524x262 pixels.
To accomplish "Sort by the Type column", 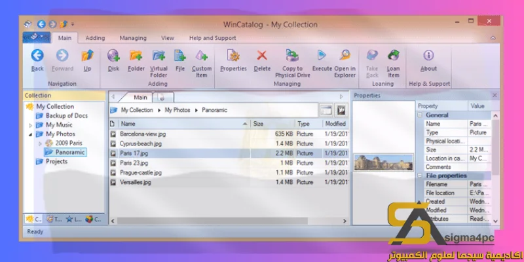I will (309, 124).
